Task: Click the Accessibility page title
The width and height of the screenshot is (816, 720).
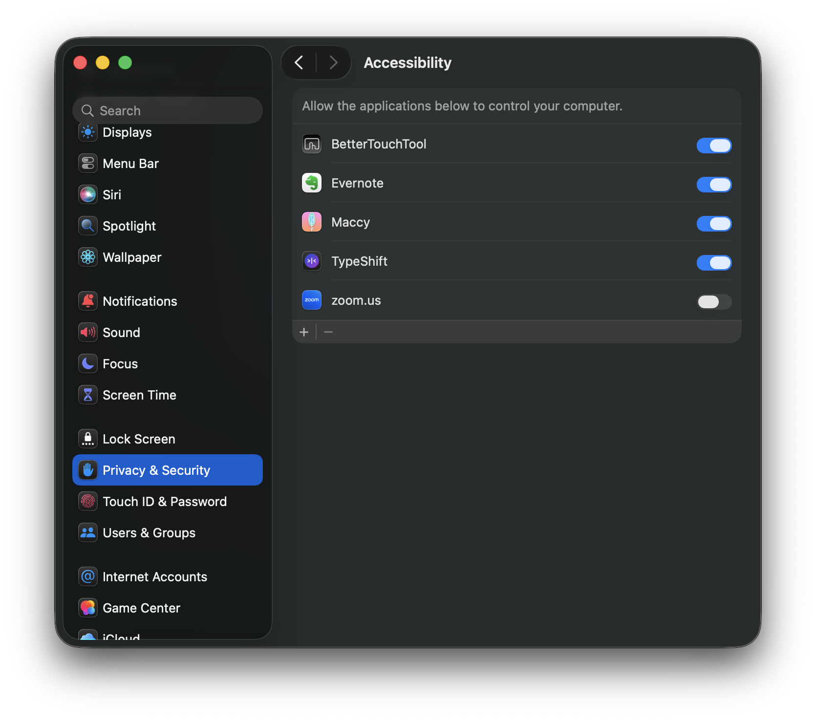Action: pos(408,63)
